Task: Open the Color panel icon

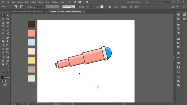Action: pyautogui.click(x=179, y=15)
